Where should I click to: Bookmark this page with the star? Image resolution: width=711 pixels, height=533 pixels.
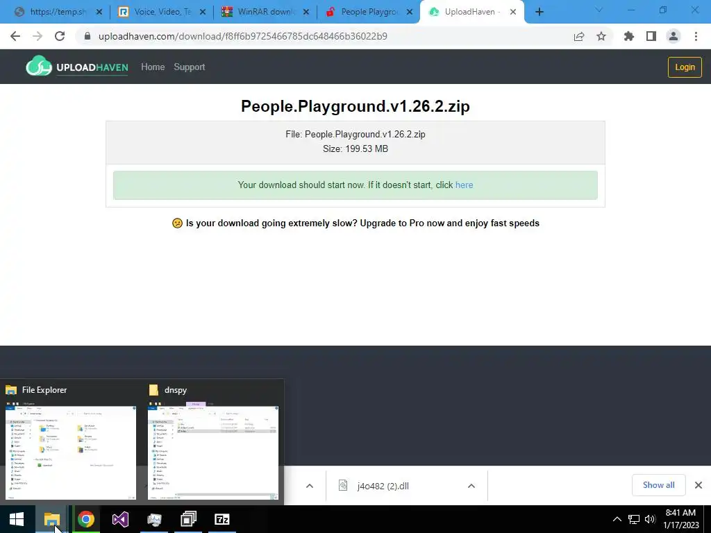pyautogui.click(x=601, y=36)
